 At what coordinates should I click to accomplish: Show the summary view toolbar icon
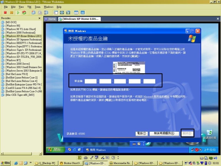(76, 12)
